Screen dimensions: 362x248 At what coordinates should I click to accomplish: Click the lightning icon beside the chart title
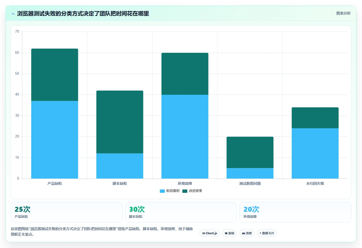pyautogui.click(x=13, y=14)
